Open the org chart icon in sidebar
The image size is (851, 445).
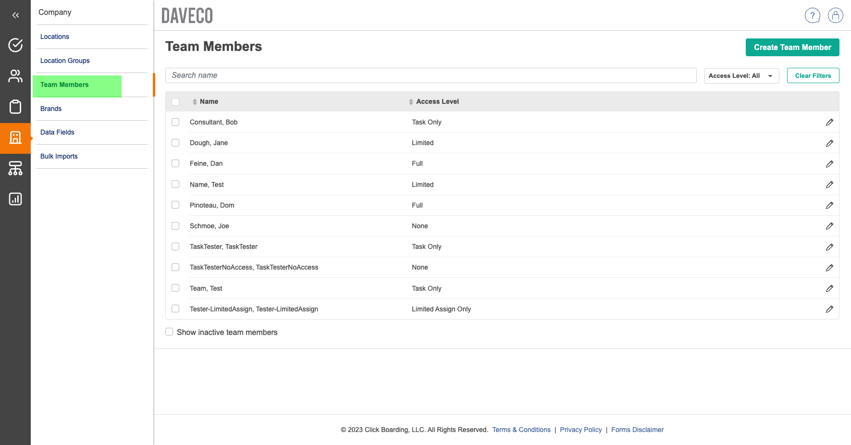click(15, 168)
